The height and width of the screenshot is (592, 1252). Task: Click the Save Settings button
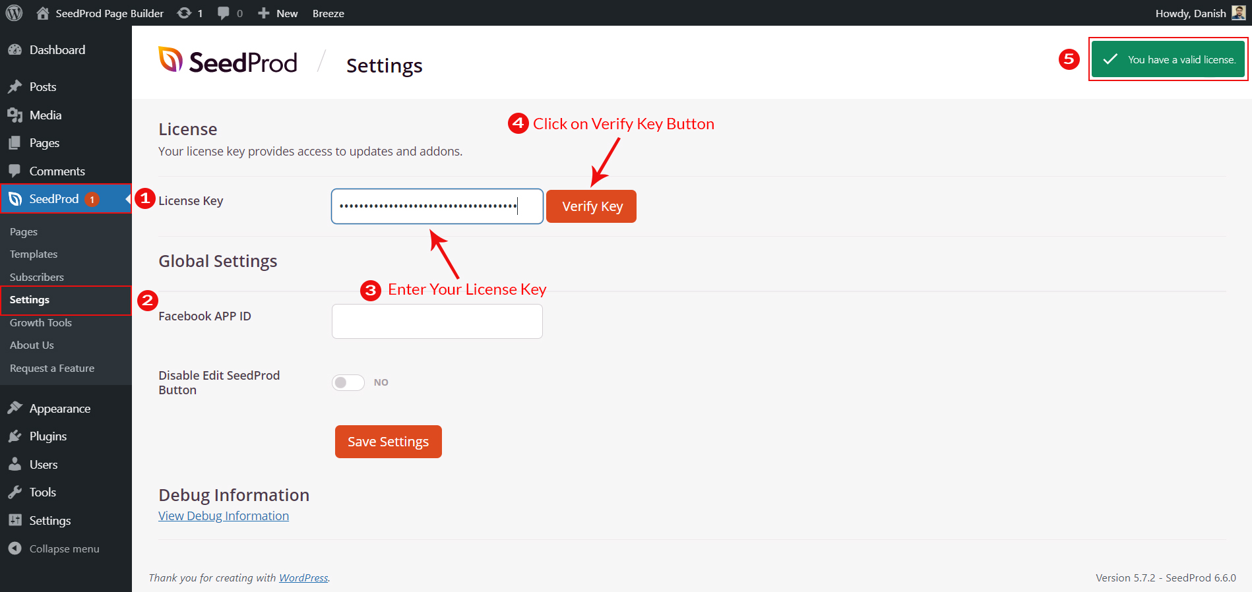point(388,442)
